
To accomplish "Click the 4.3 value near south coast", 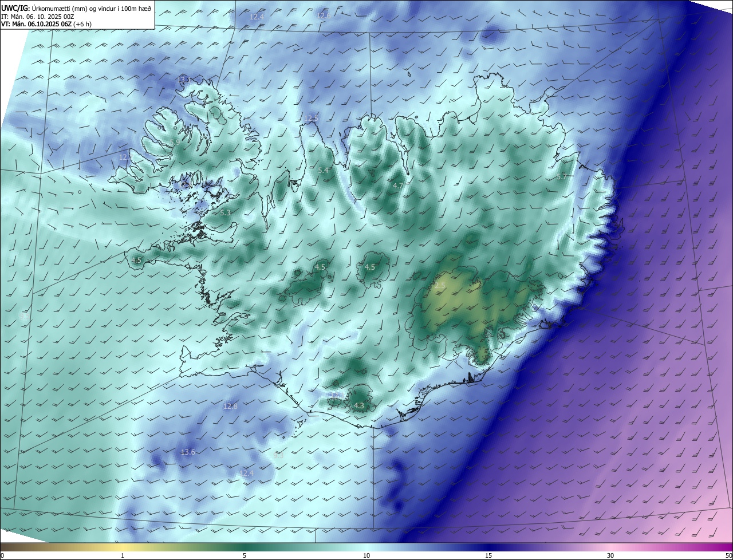I will click(x=359, y=405).
